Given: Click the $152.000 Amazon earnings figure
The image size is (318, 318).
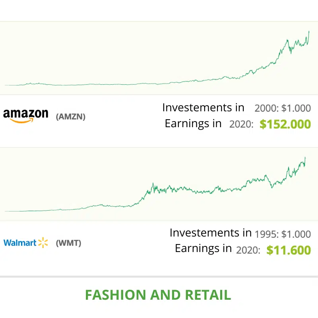Looking at the screenshot, I should click(285, 124).
